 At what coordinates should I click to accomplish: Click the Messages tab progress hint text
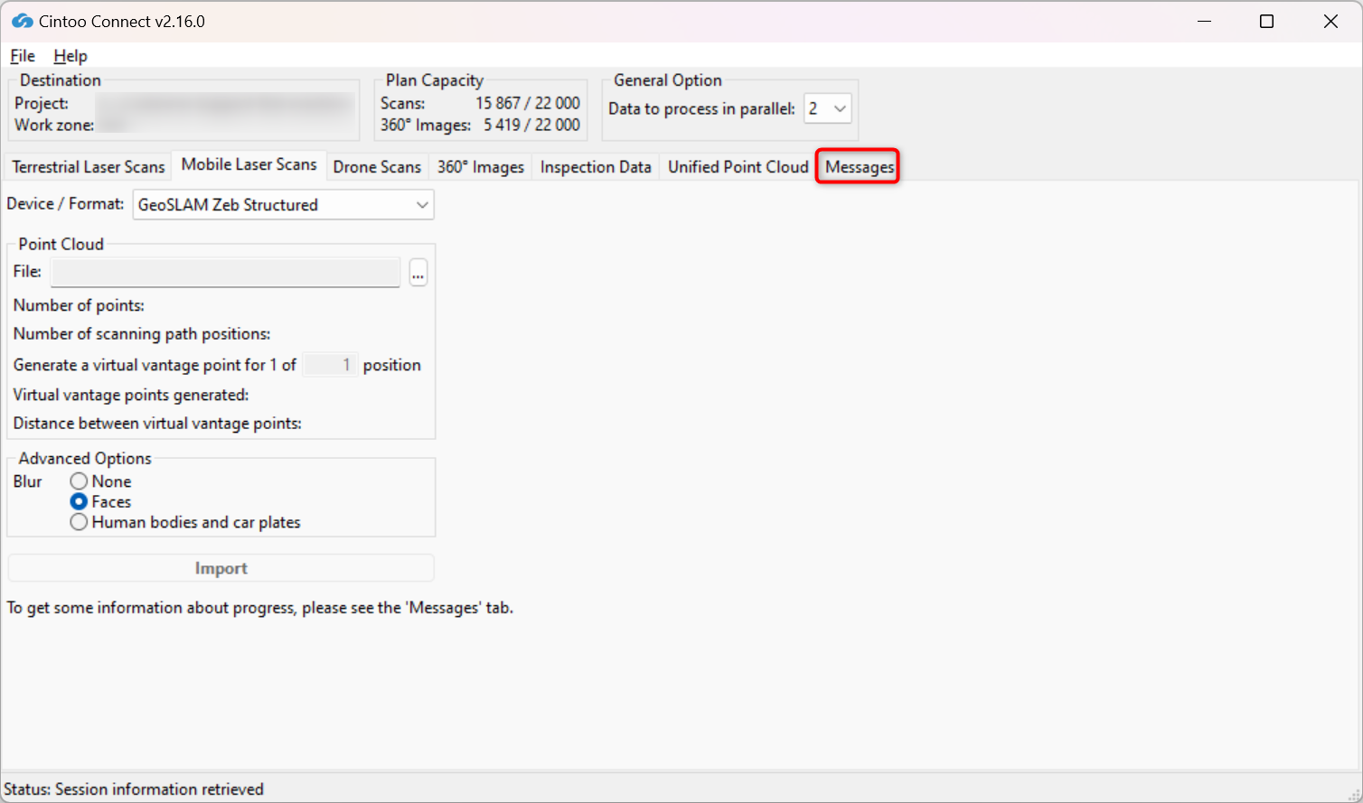260,608
